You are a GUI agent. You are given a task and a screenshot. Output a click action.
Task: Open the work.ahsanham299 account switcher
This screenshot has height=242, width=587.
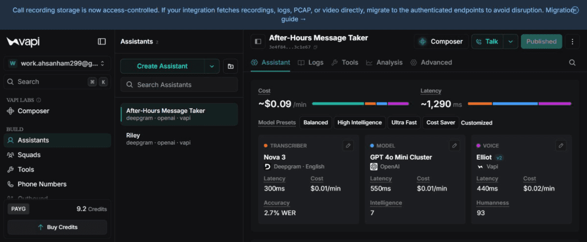(x=57, y=63)
